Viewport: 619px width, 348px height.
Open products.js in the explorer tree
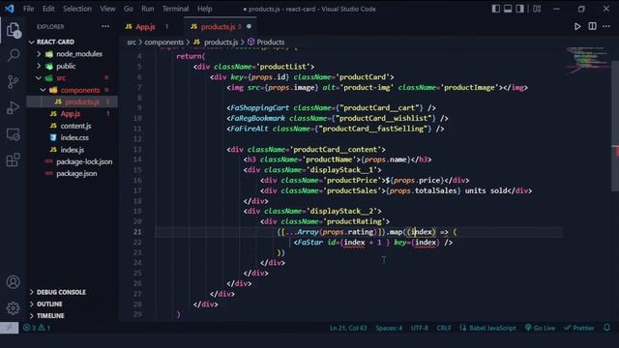pos(81,101)
